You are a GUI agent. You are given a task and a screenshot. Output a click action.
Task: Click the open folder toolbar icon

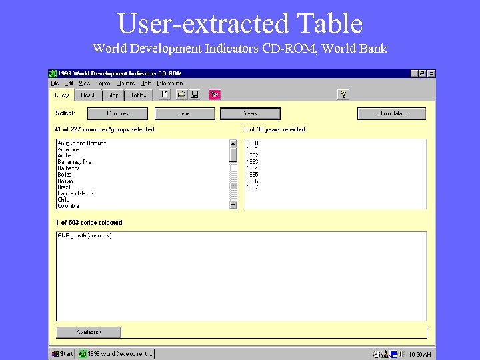pyautogui.click(x=181, y=95)
